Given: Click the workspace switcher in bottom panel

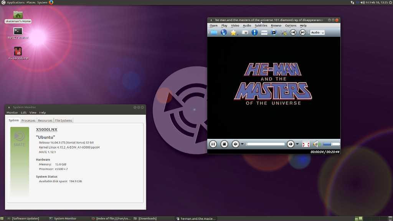Looking at the screenshot, I should 372,218.
